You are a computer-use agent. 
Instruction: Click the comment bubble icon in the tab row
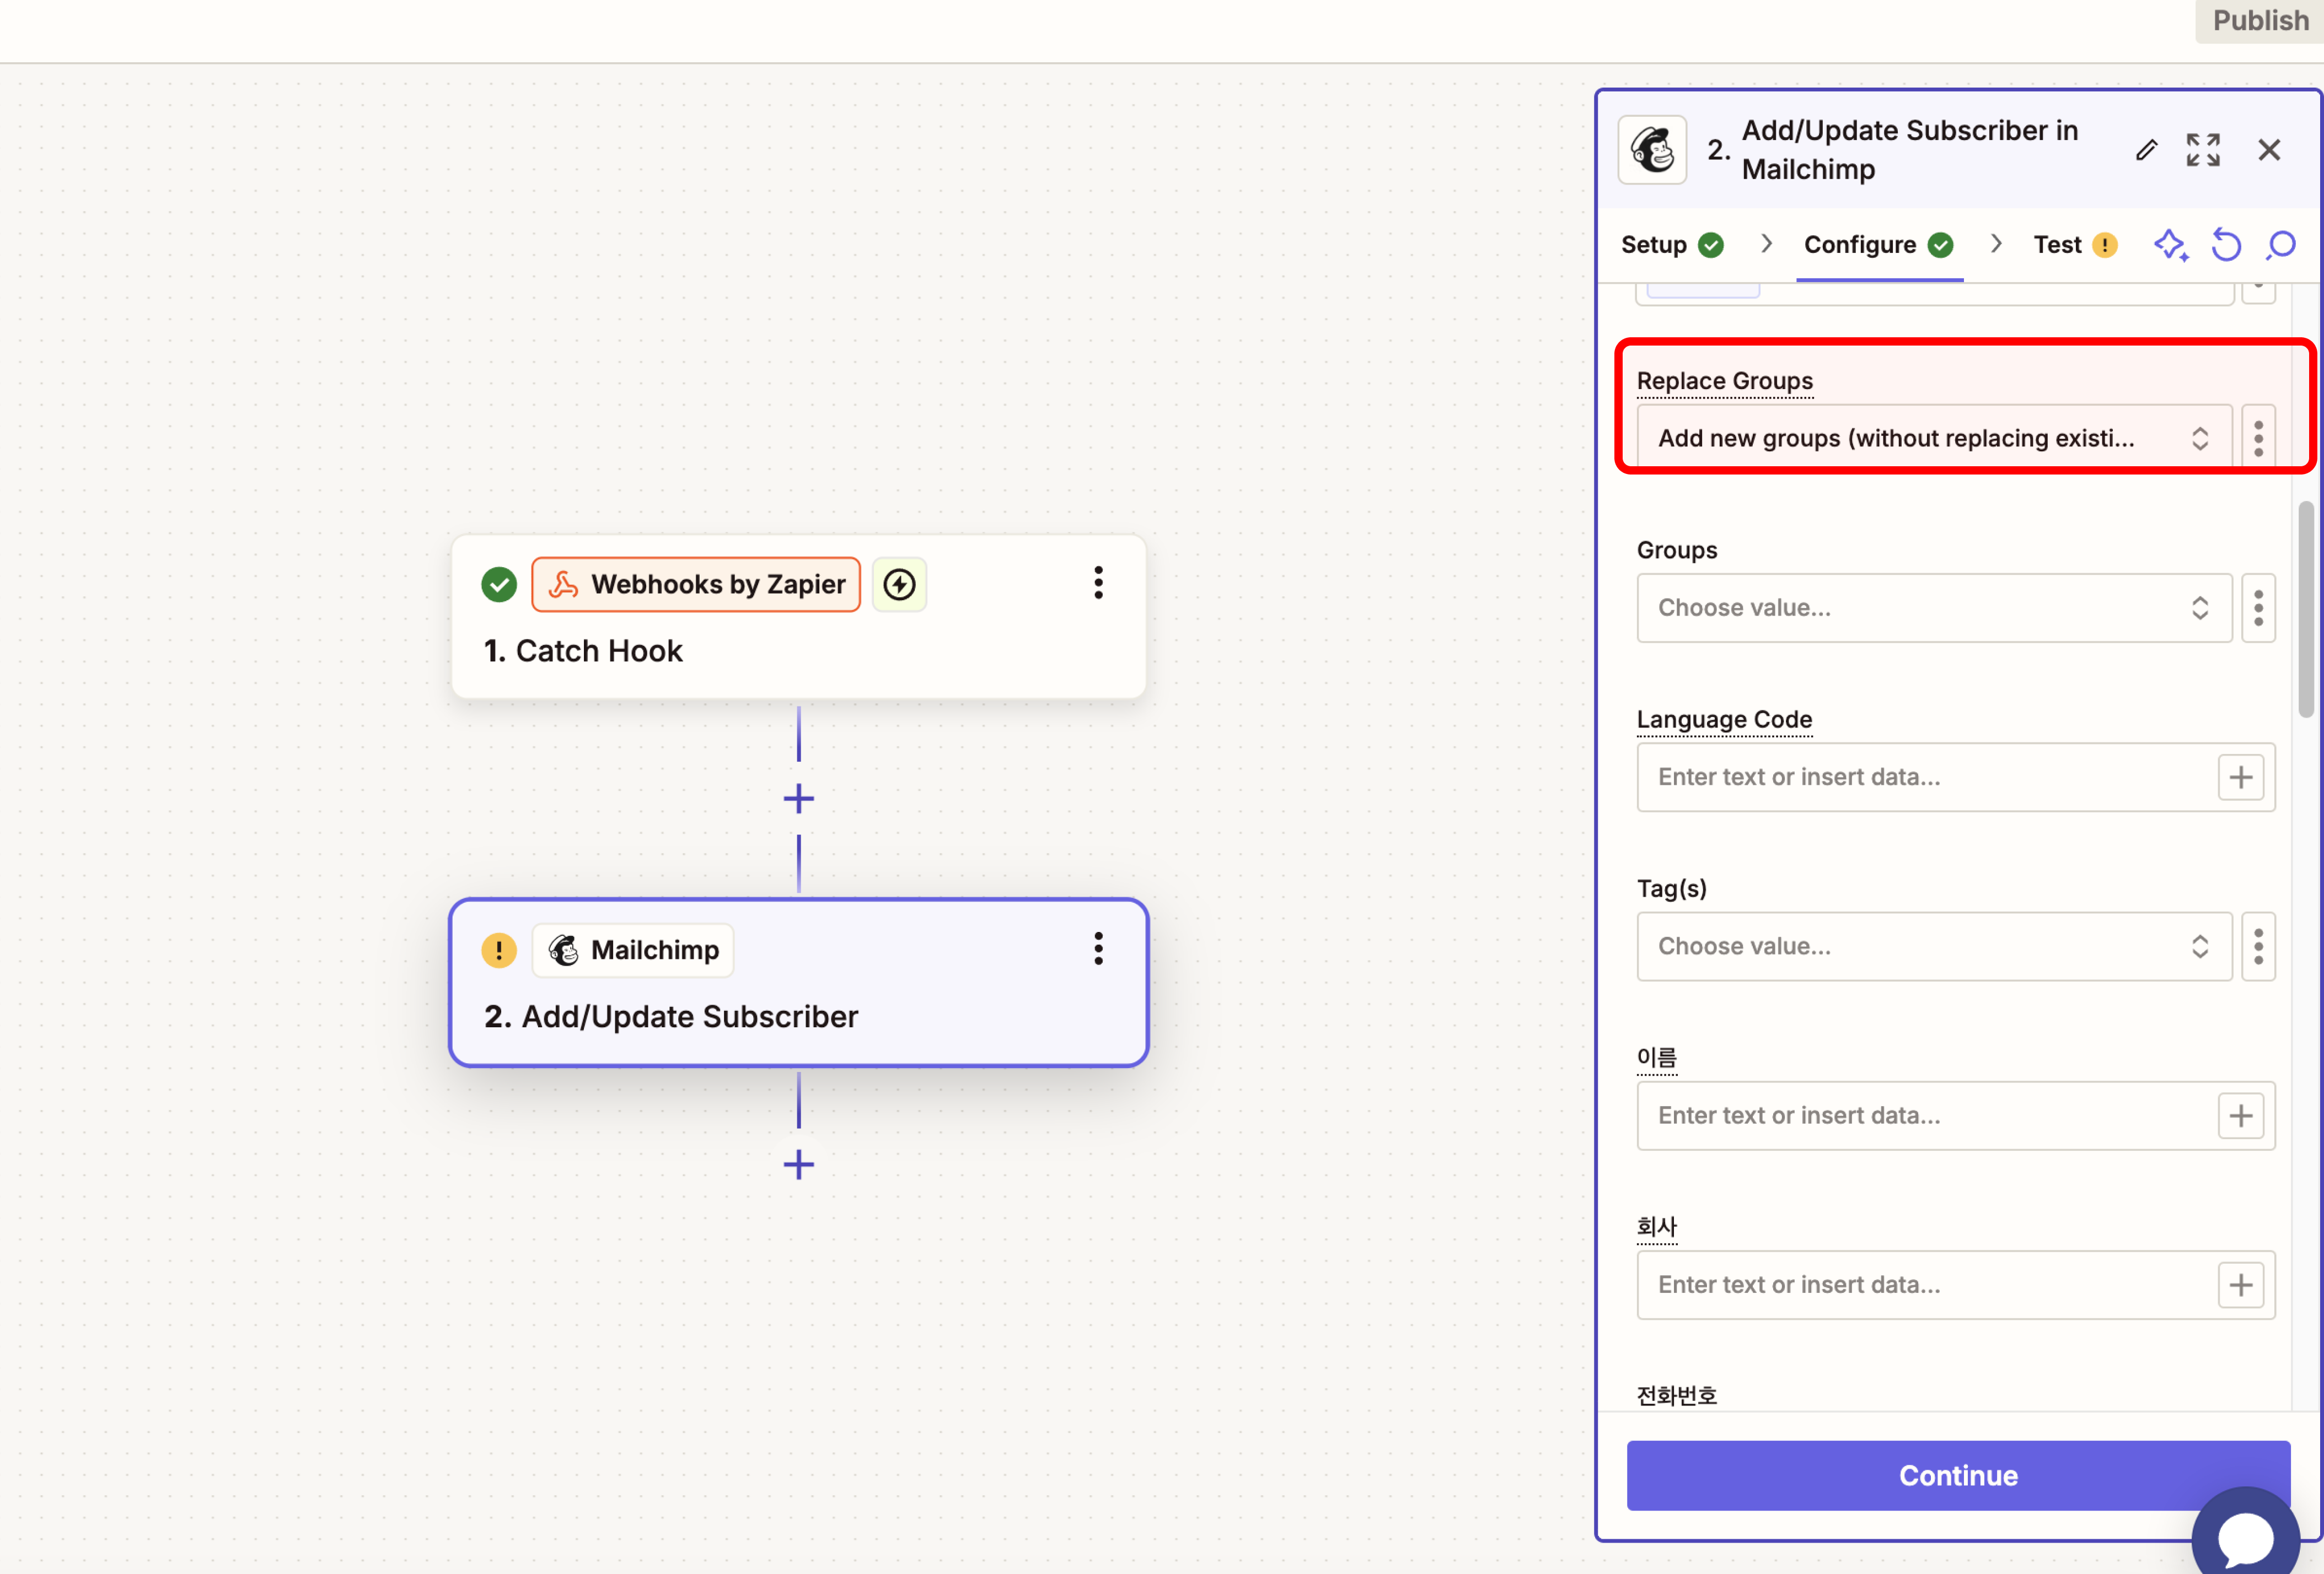[2281, 245]
